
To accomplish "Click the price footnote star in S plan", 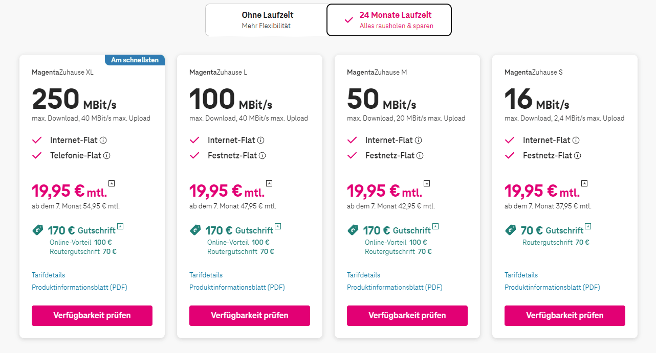I will (x=584, y=183).
